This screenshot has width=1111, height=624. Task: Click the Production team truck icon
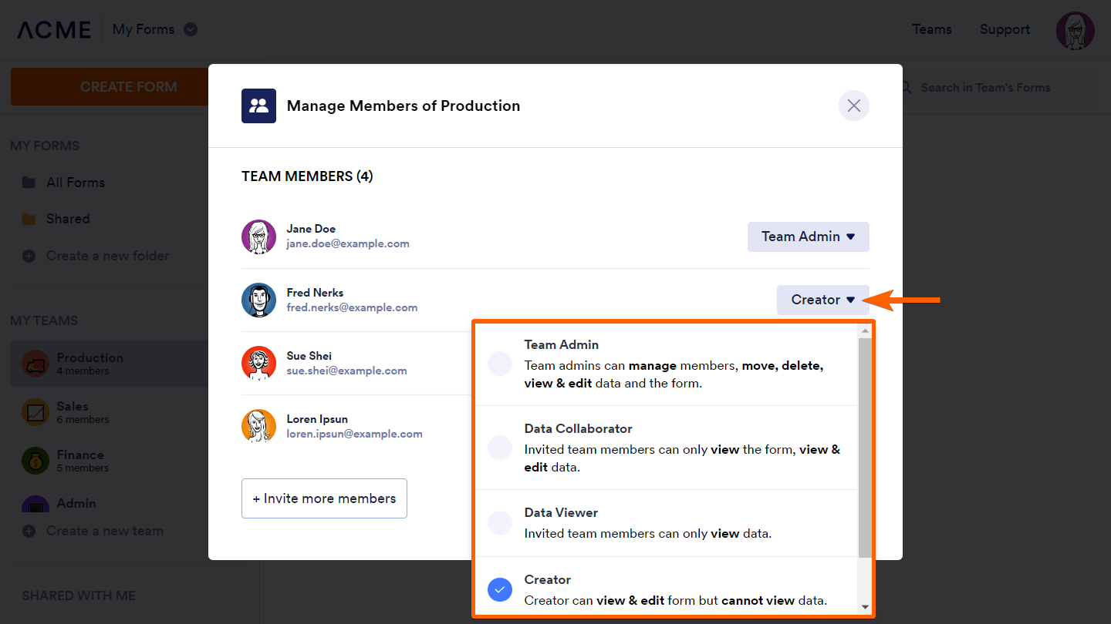pyautogui.click(x=35, y=364)
